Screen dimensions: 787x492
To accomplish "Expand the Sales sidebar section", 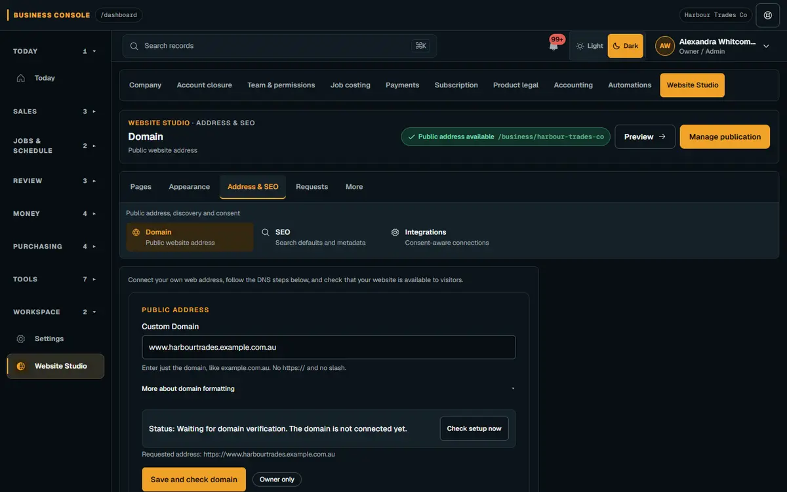I will [55, 112].
